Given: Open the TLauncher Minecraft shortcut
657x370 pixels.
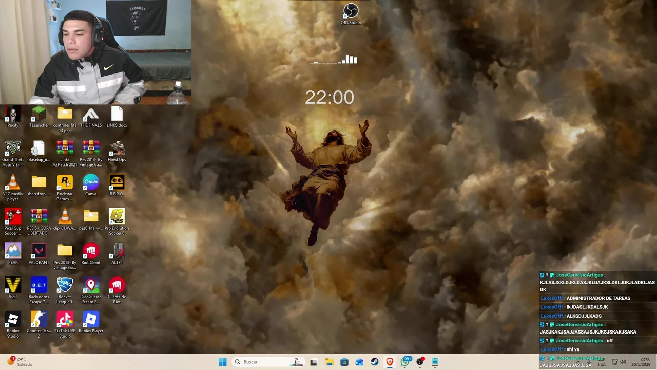Looking at the screenshot, I should (39, 117).
